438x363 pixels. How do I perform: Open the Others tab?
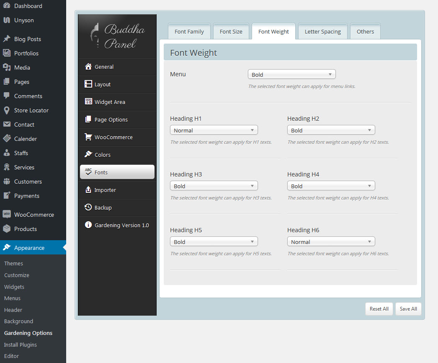coord(365,31)
